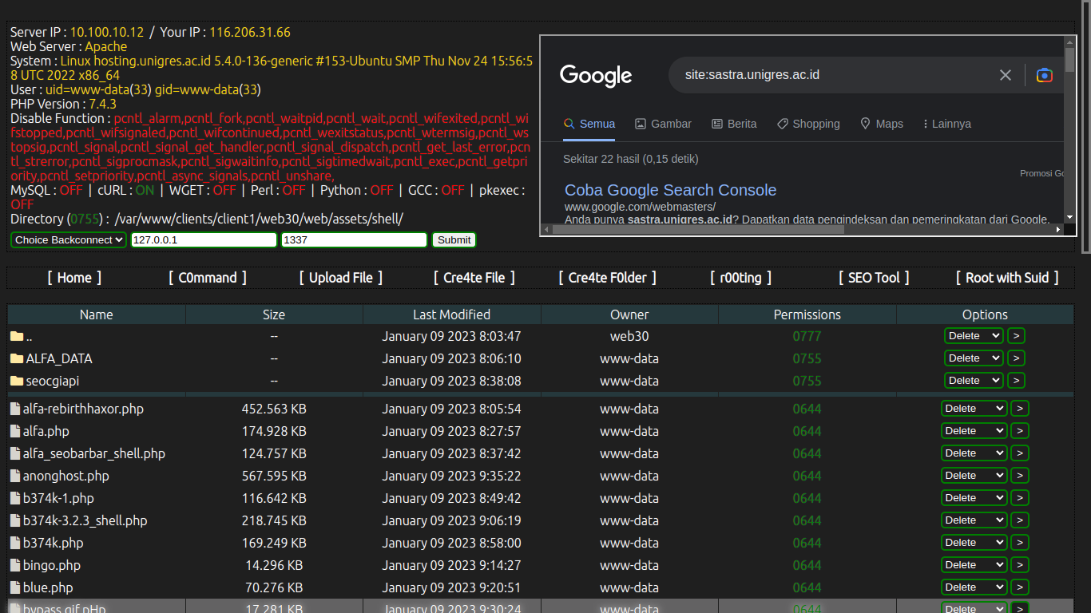
Task: Open the options dropdown for the parent directory row
Action: (x=974, y=336)
